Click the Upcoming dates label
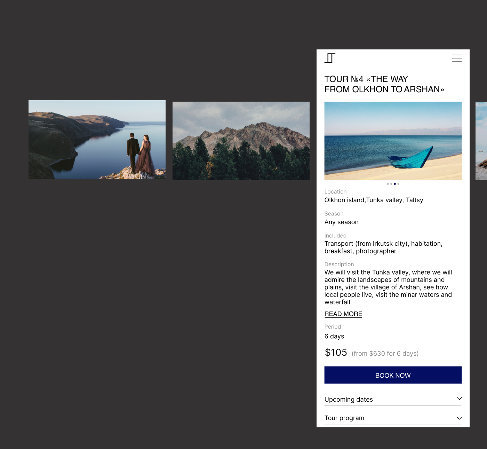 coord(349,400)
